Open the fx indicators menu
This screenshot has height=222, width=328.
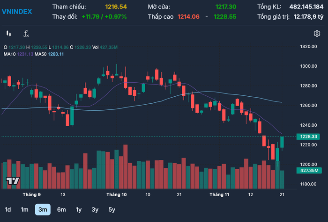(26, 34)
